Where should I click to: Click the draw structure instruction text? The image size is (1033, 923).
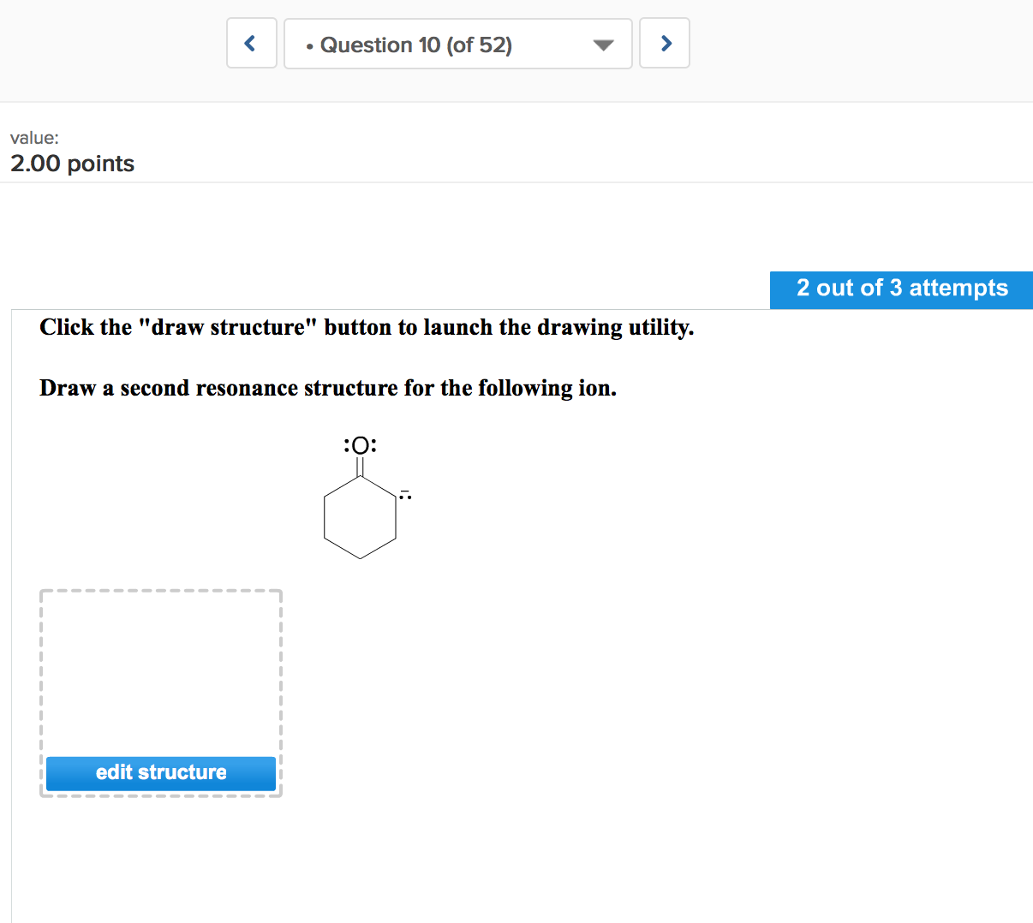[x=367, y=327]
